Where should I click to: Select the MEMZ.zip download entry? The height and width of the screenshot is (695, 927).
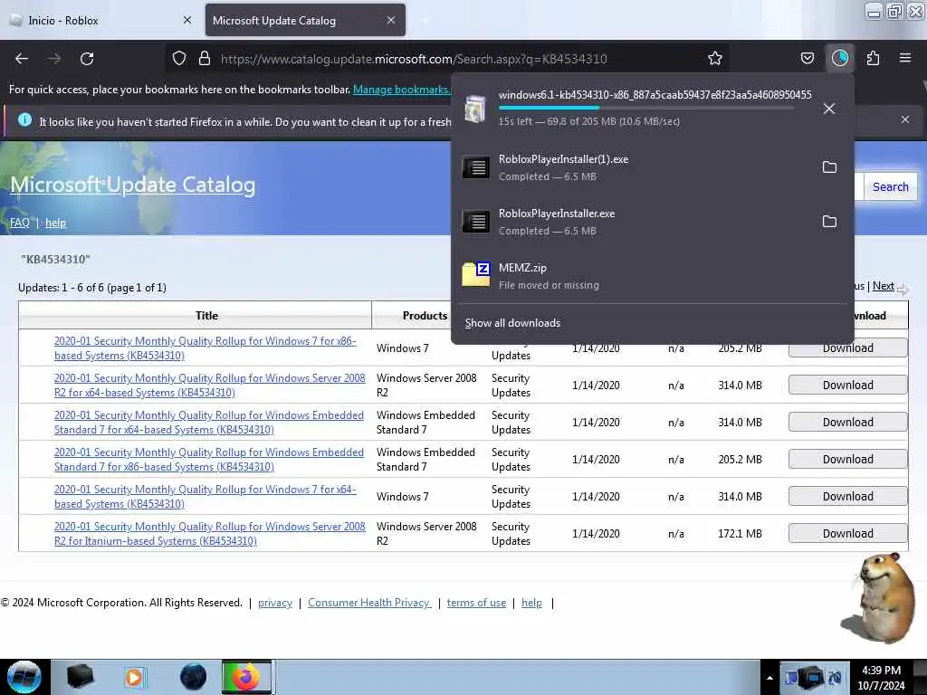pos(653,276)
